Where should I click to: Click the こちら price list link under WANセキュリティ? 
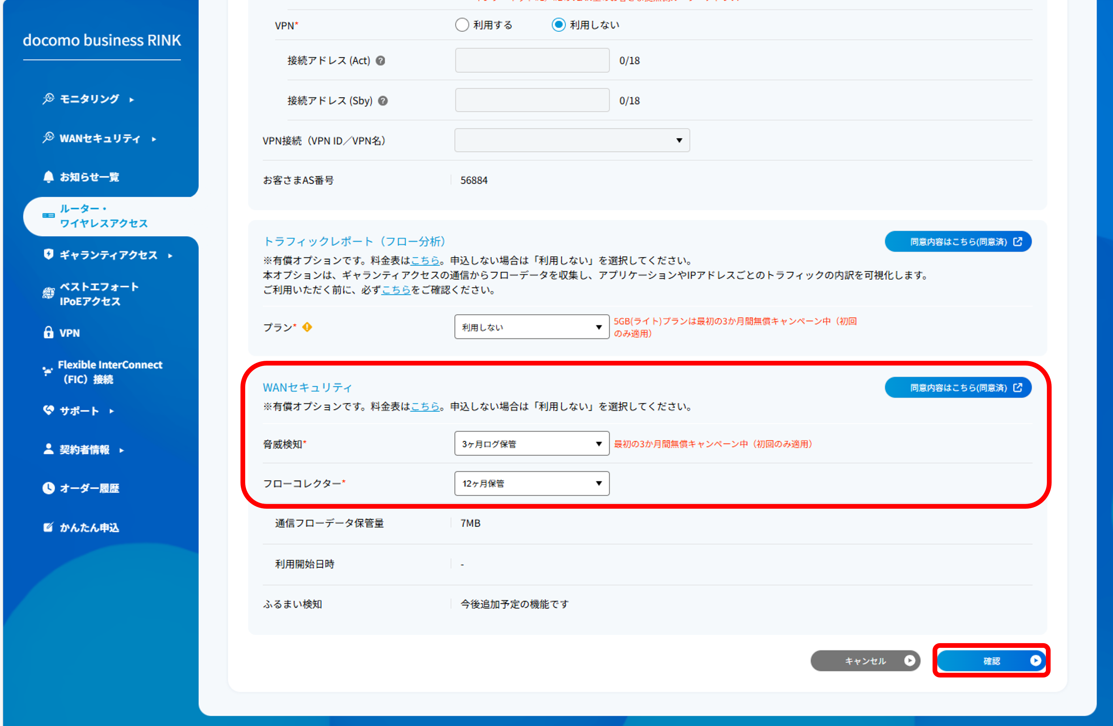tap(425, 406)
